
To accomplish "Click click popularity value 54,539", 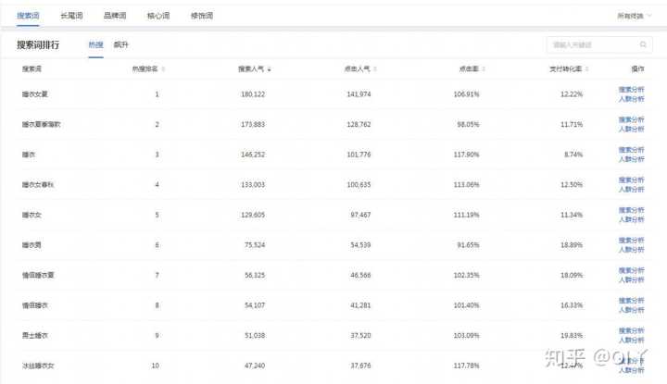I will coord(360,245).
